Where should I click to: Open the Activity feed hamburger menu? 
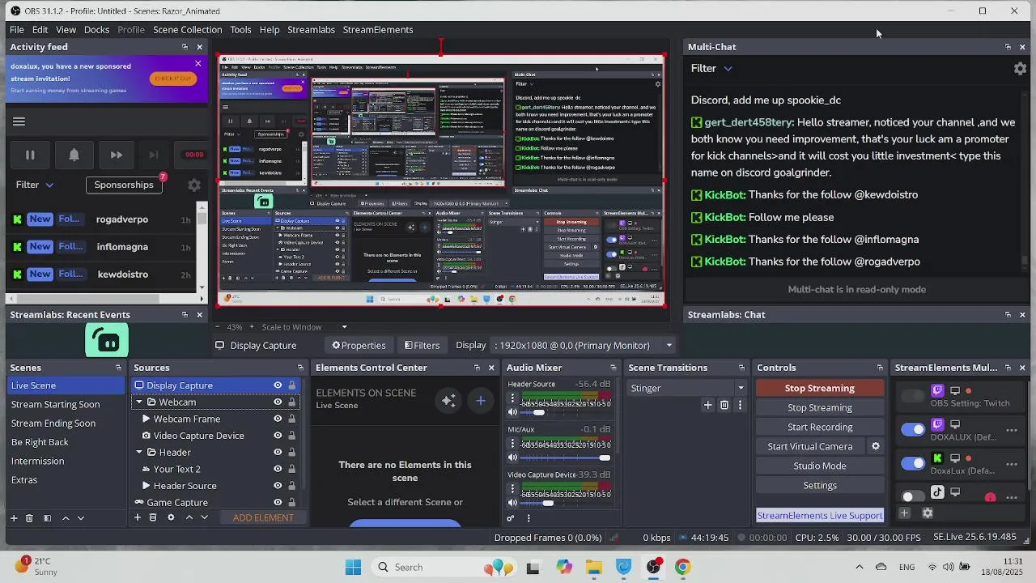[x=19, y=121]
